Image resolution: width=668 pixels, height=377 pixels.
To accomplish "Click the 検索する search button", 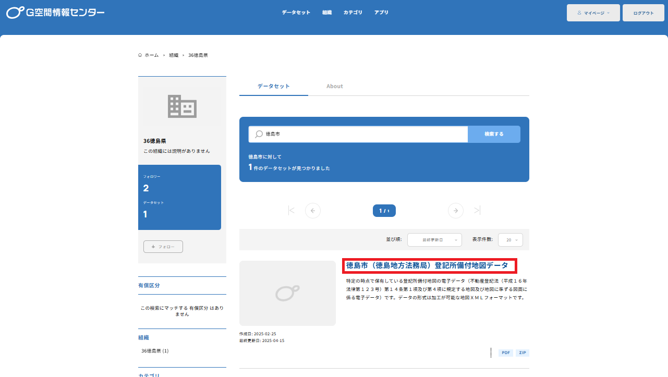I will point(494,134).
